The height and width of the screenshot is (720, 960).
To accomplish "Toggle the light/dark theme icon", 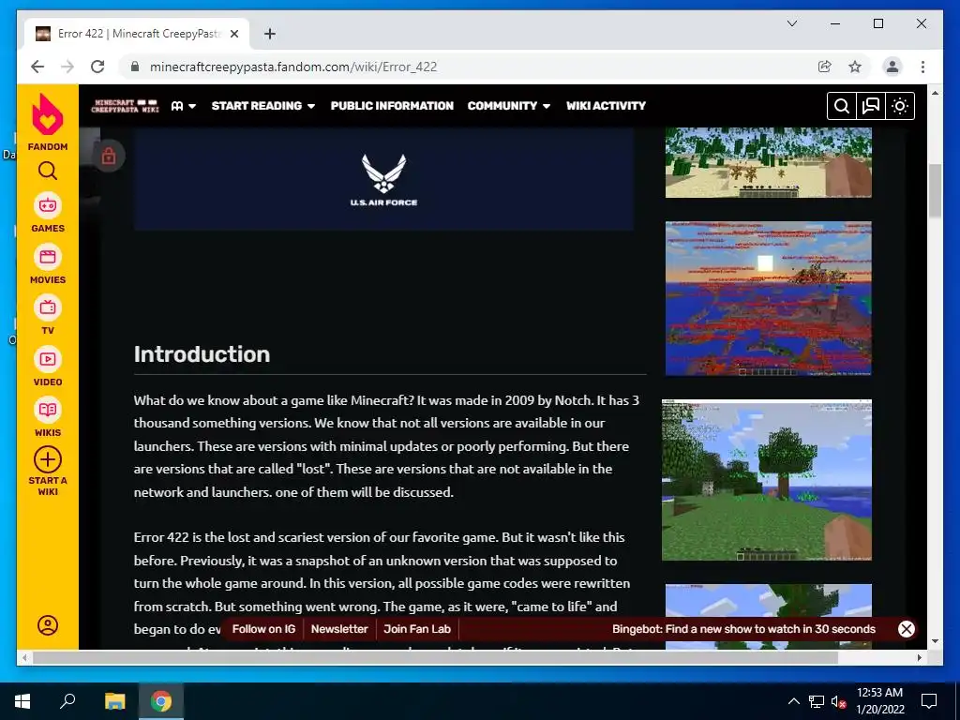I will 899,106.
